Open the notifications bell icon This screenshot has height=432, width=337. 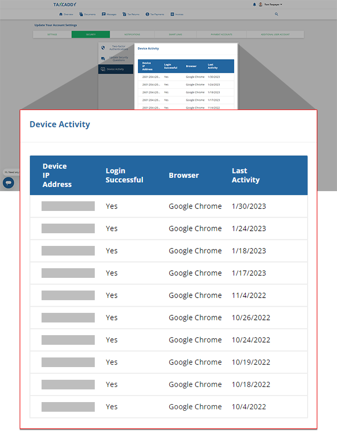coord(254,5)
